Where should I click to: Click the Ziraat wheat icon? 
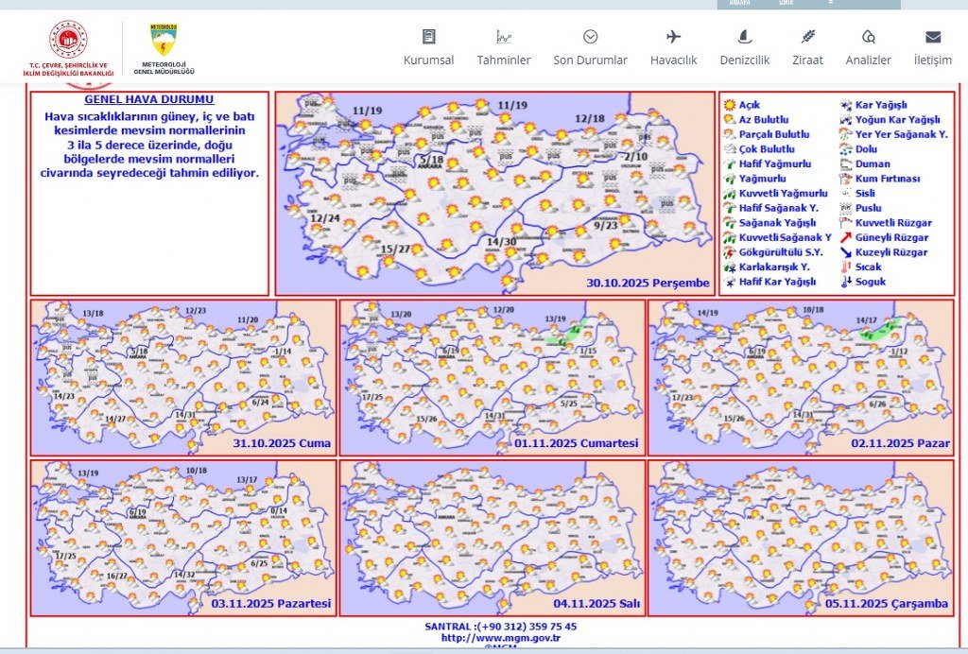point(807,37)
